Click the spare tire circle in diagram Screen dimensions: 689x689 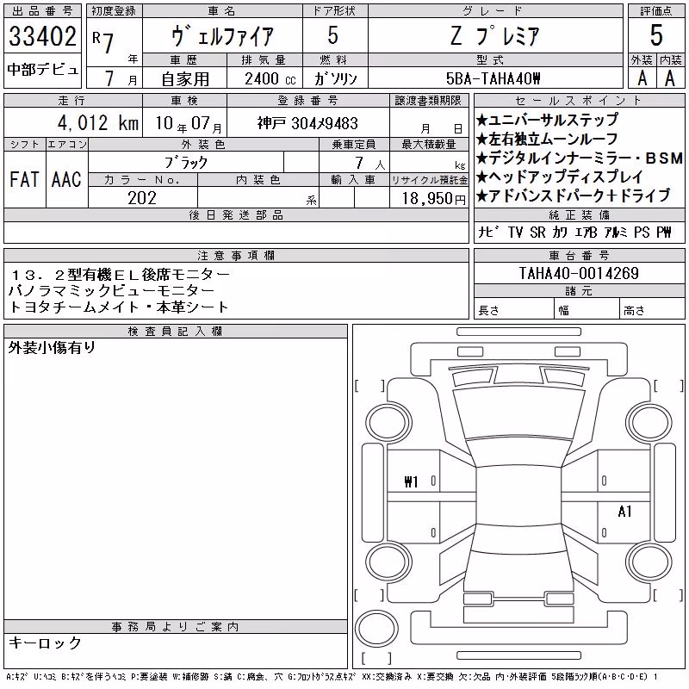(x=376, y=628)
